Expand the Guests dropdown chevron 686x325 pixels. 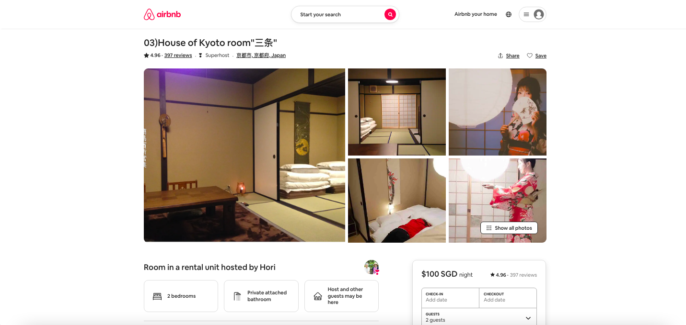(x=528, y=318)
